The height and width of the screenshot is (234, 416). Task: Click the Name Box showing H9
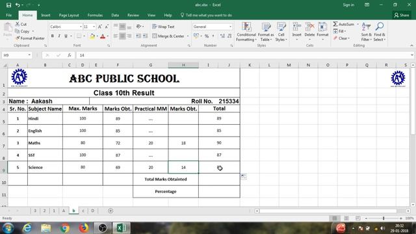(x=16, y=55)
